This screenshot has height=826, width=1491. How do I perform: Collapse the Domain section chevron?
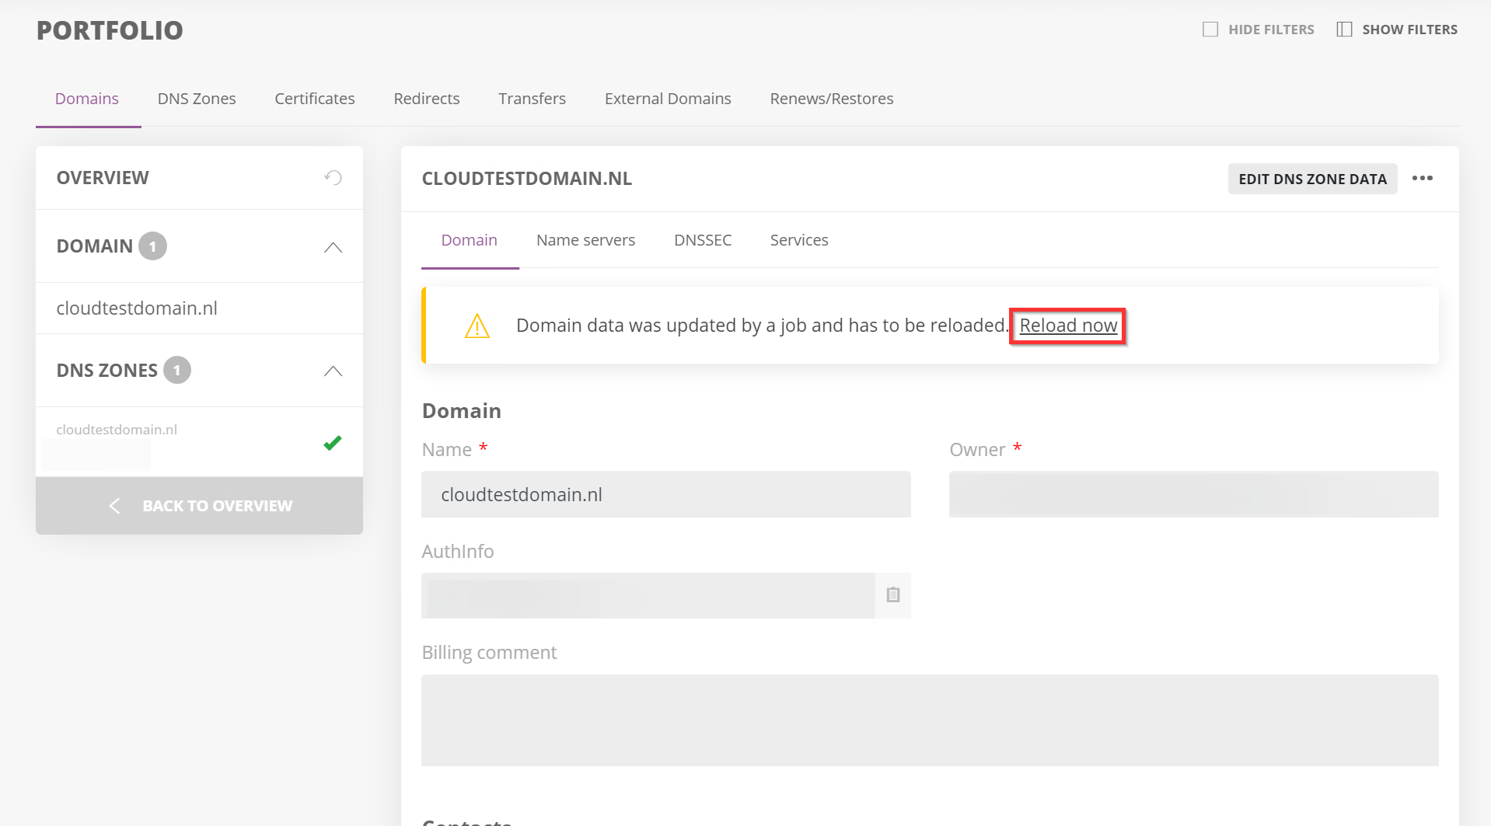333,247
